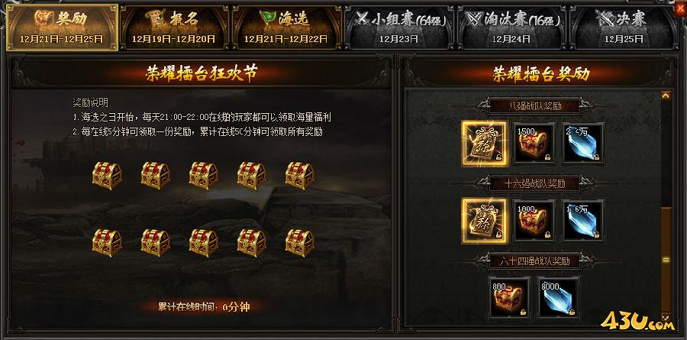Click the 800 treasure chest reward
The height and width of the screenshot is (340, 687).
click(x=508, y=297)
